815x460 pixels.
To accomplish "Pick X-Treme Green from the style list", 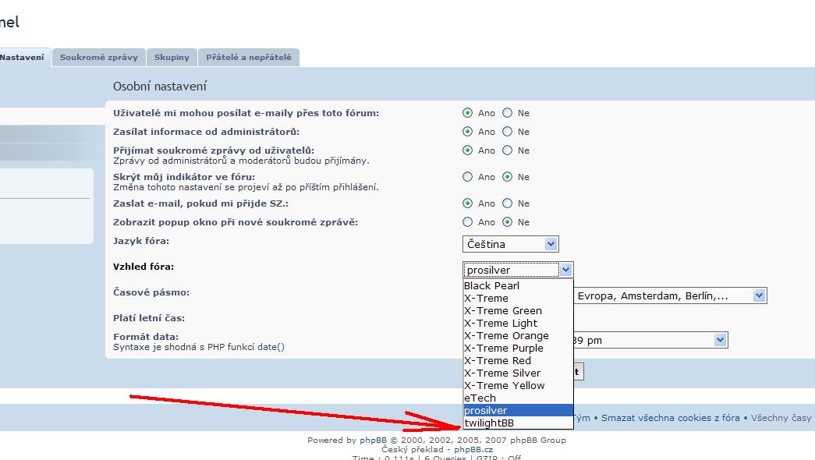I will pos(502,311).
